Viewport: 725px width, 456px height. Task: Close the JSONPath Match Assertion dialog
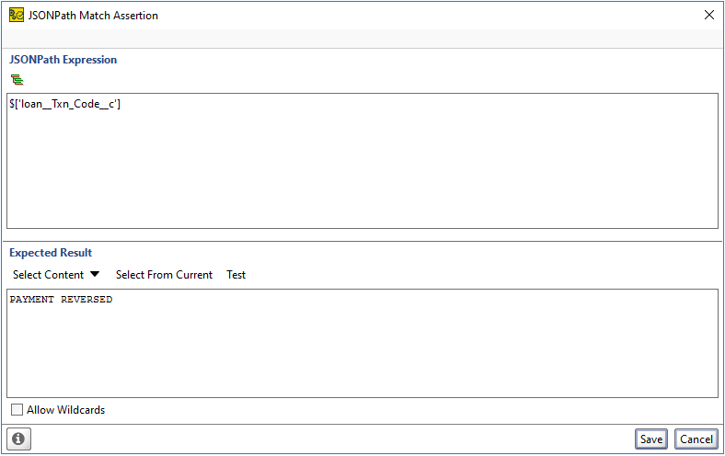[x=708, y=15]
